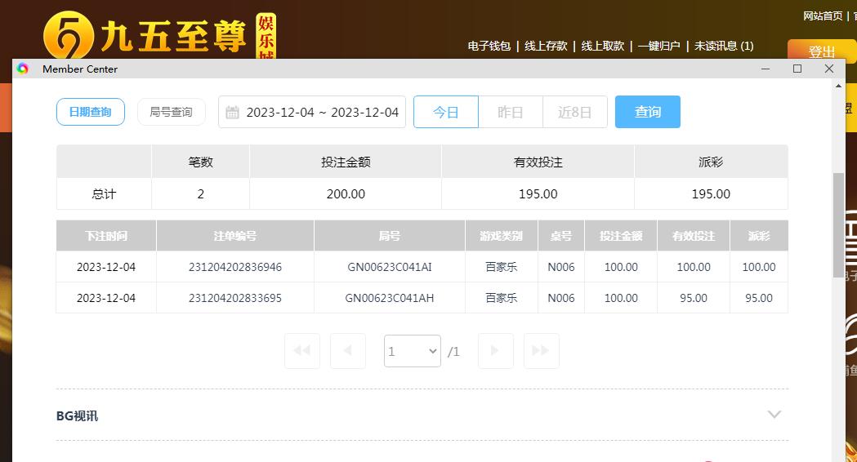Open 未读讯息 (1) messages link

724,46
